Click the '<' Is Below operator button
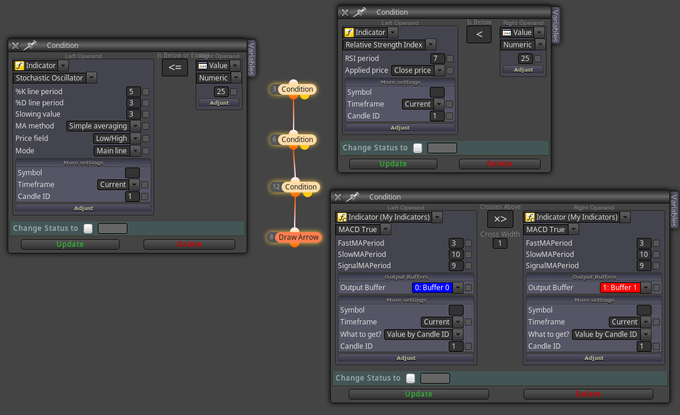This screenshot has width=680, height=415. (479, 34)
